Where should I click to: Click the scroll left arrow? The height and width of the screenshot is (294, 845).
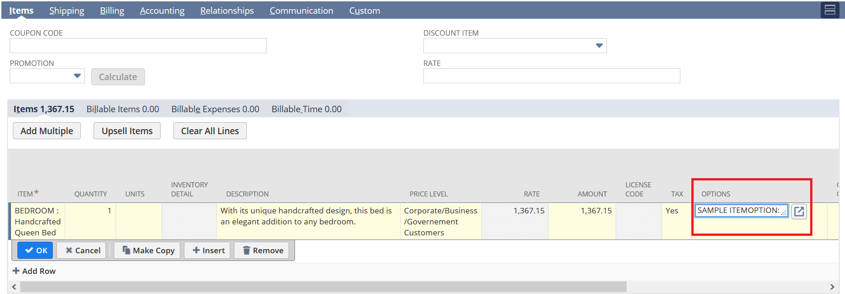14,287
